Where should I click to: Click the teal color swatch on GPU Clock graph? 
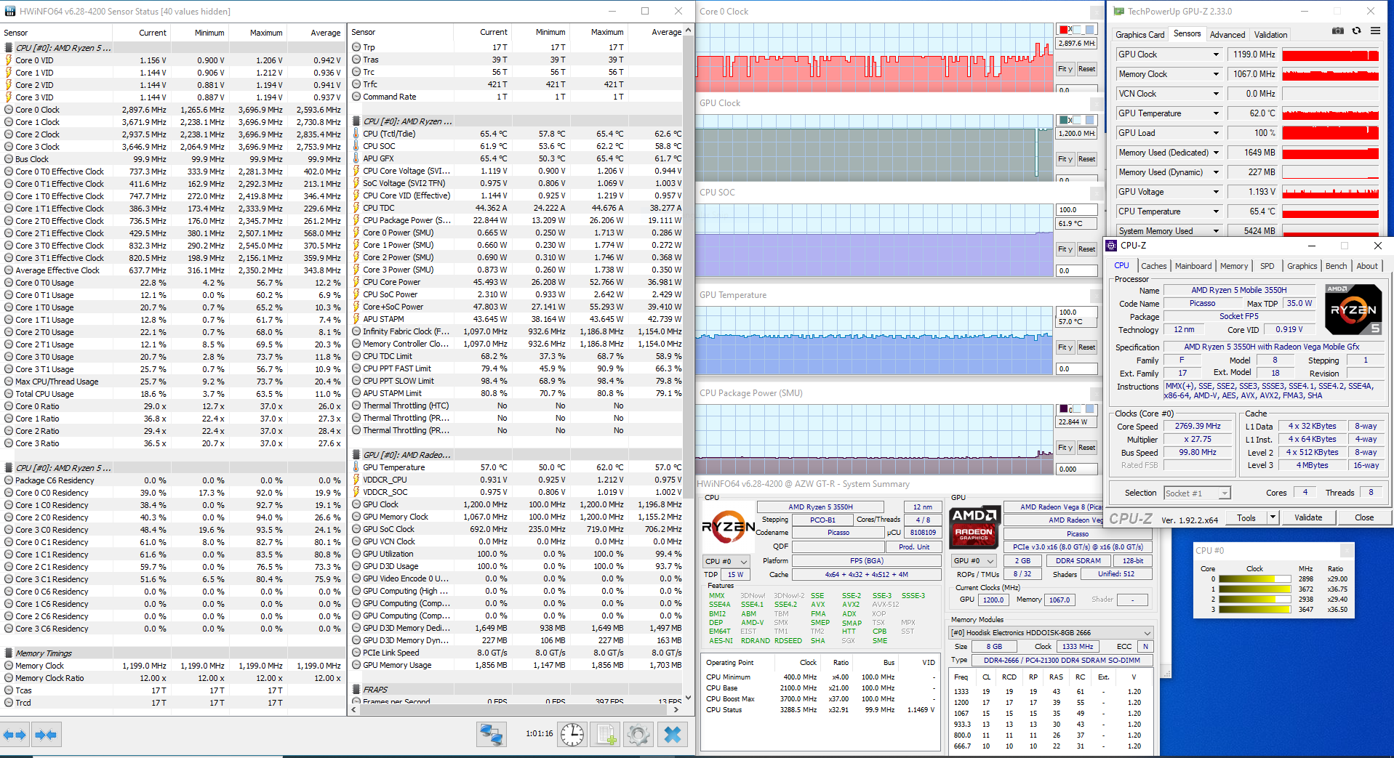(1063, 120)
